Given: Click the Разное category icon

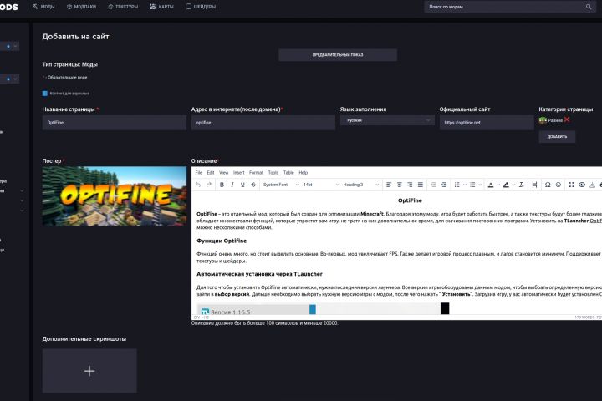Looking at the screenshot, I should 543,120.
